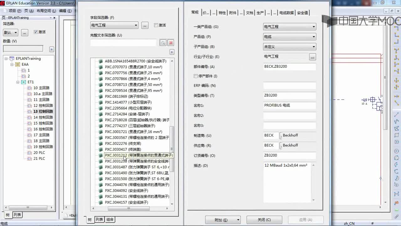Click the EPLANTraining project icon in tree
Viewport: 401px width, 226px height.
(x=12, y=58)
